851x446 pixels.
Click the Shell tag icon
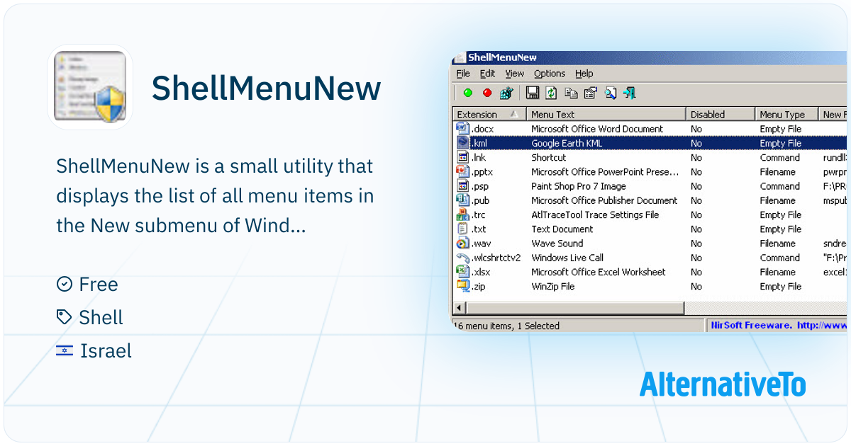pyautogui.click(x=65, y=317)
